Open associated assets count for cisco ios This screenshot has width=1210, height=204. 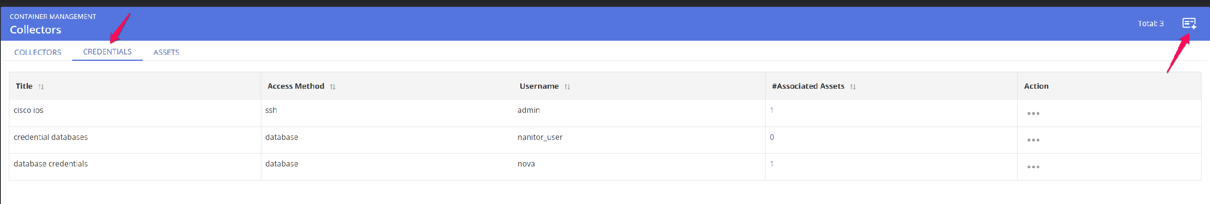coord(771,110)
